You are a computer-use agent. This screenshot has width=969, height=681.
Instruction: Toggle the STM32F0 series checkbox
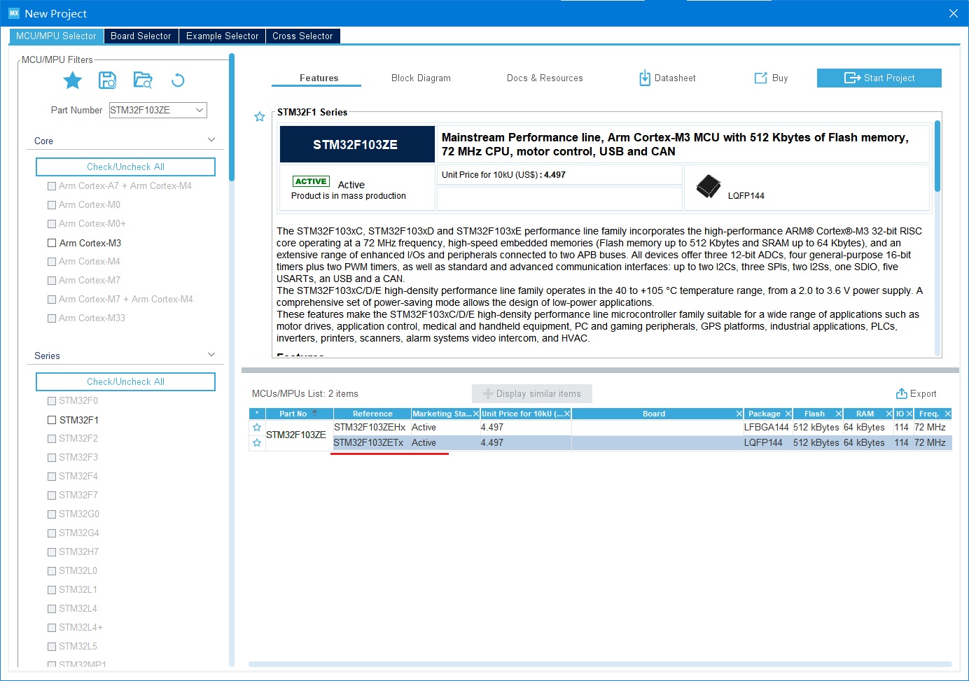pos(52,401)
